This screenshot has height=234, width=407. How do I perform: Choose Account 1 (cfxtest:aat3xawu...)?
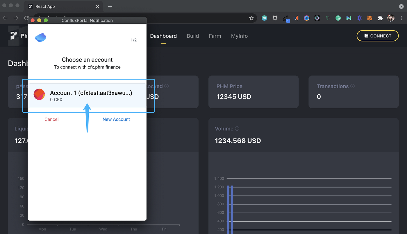click(x=87, y=96)
